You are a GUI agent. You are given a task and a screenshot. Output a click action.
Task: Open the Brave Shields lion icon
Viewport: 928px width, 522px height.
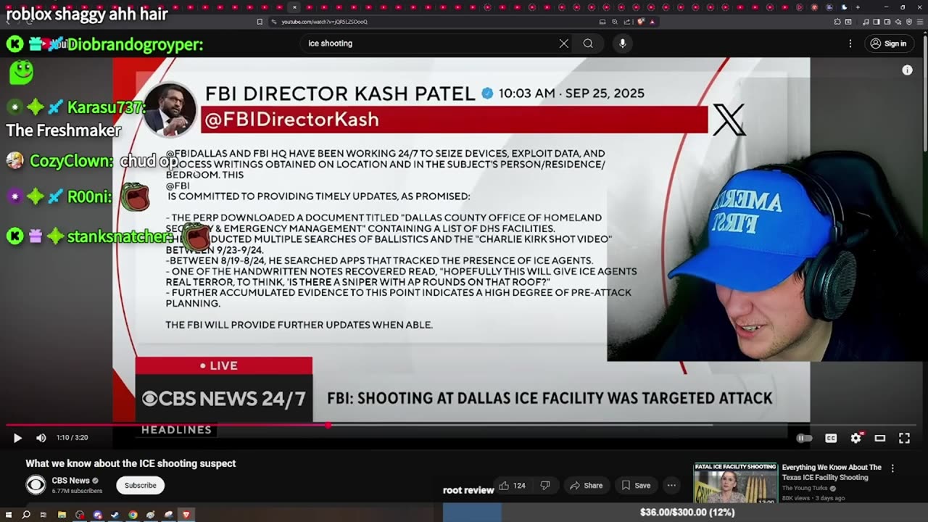(x=641, y=22)
